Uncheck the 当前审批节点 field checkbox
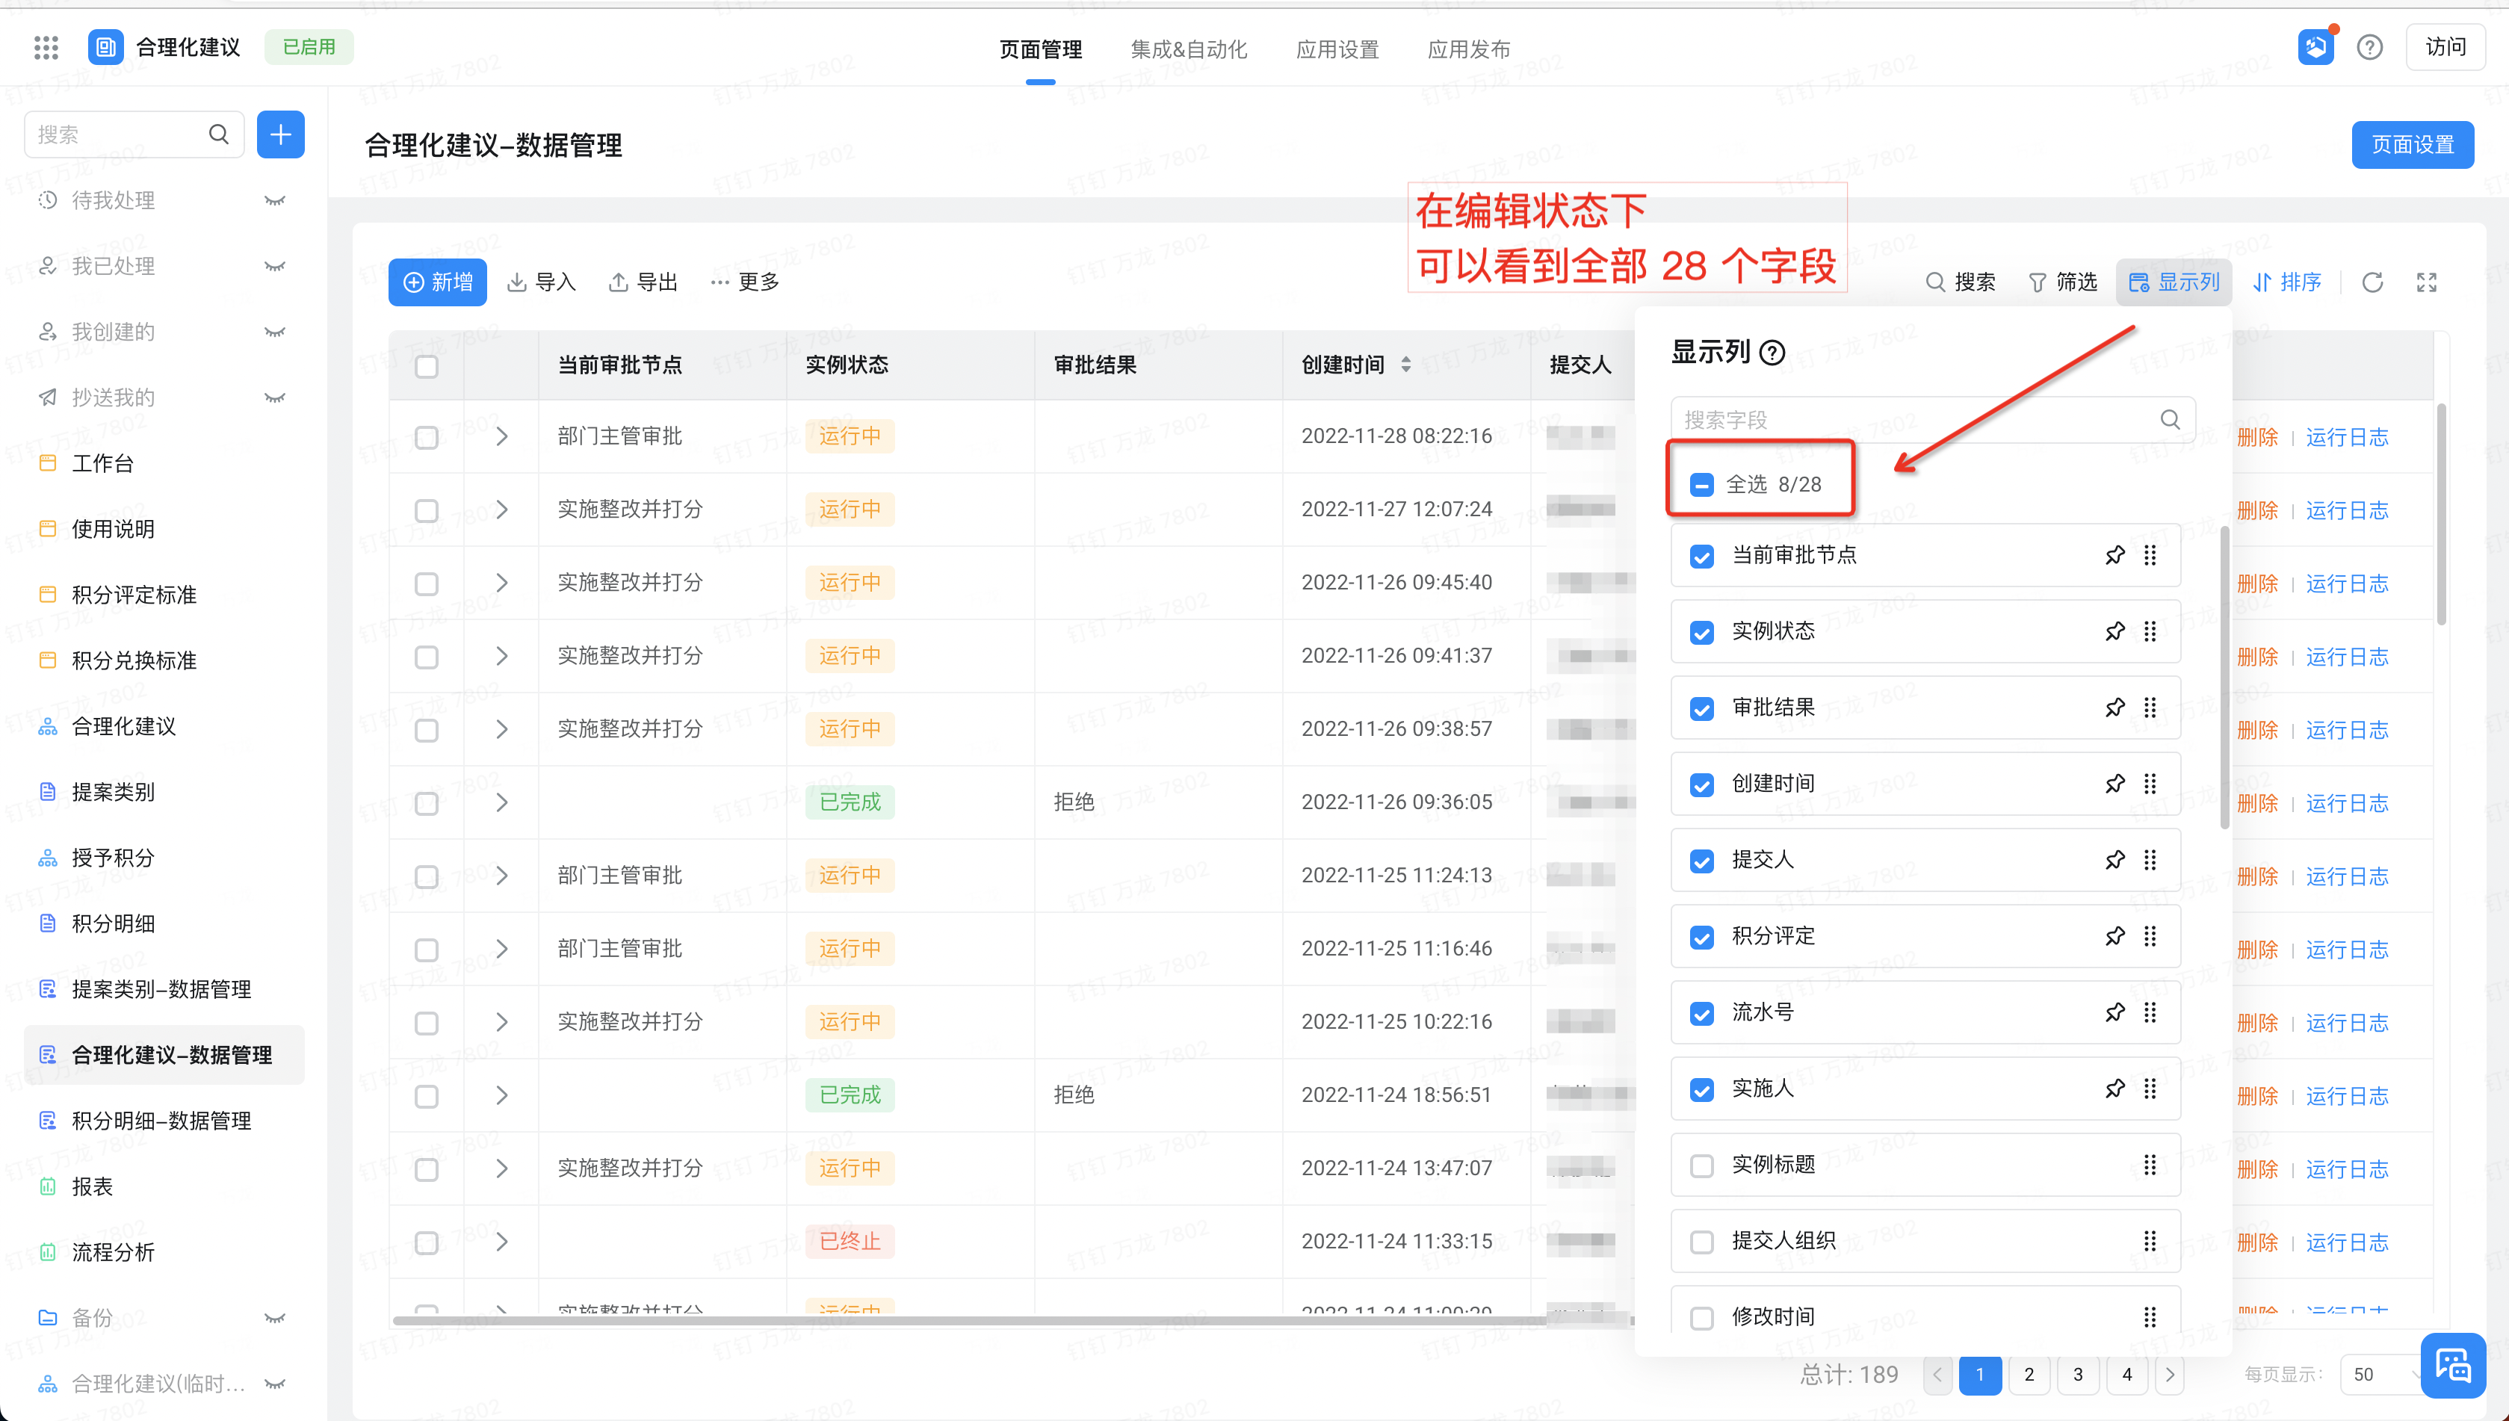The width and height of the screenshot is (2509, 1421). pyautogui.click(x=1701, y=557)
